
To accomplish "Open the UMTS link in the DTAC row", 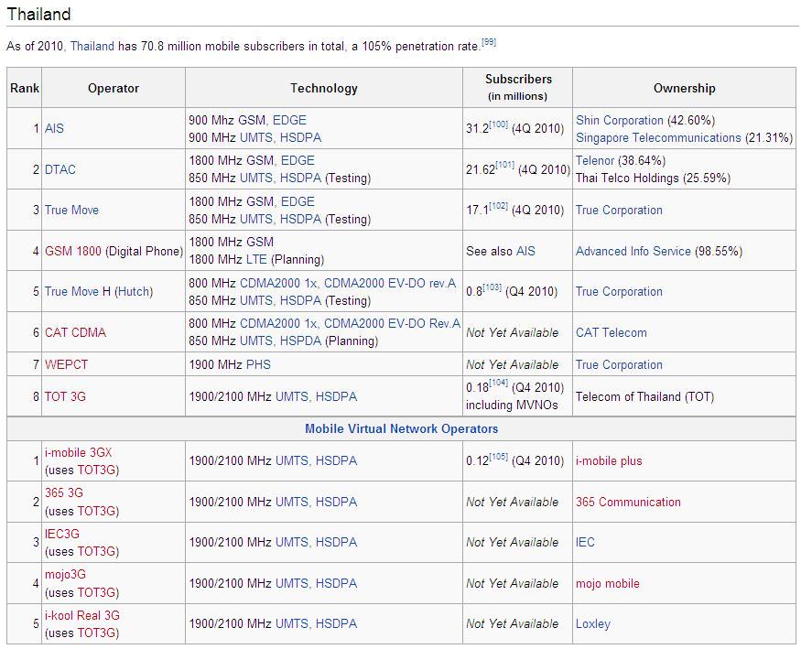I will 256,178.
